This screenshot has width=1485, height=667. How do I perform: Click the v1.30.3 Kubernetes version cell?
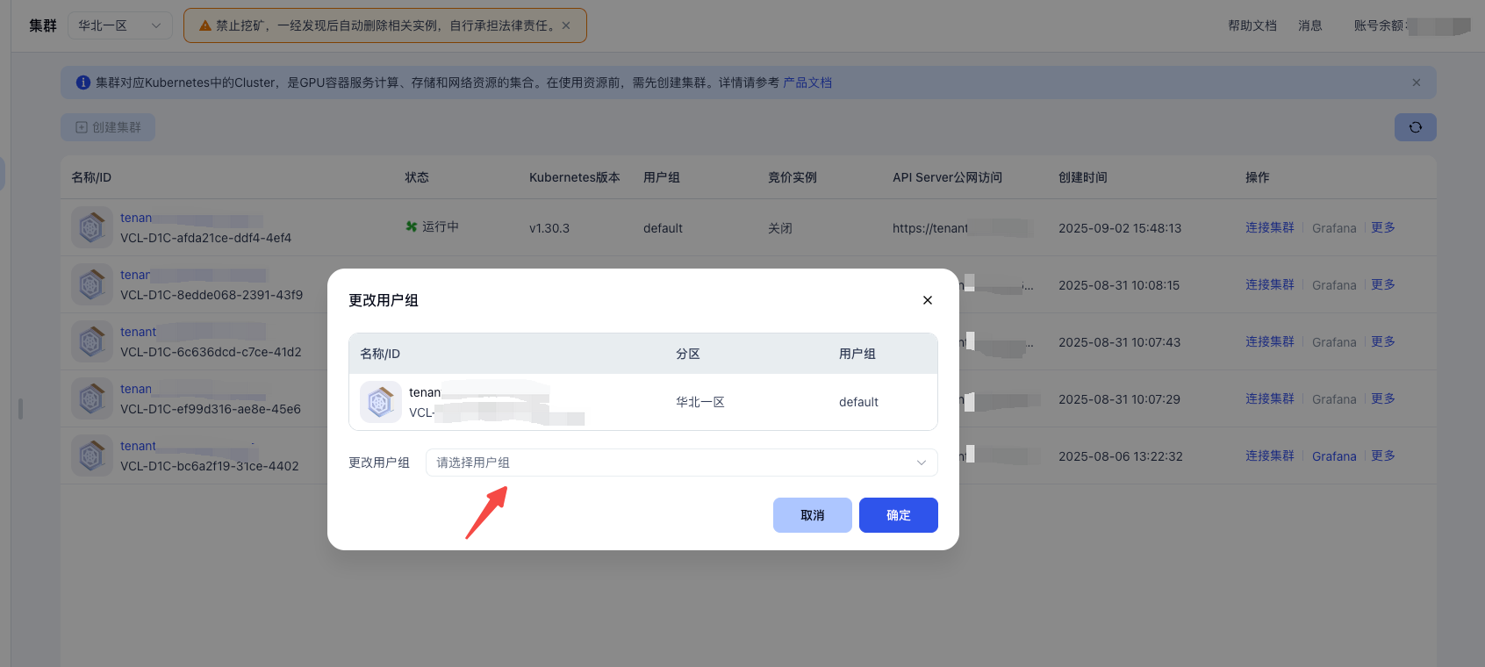click(x=549, y=228)
